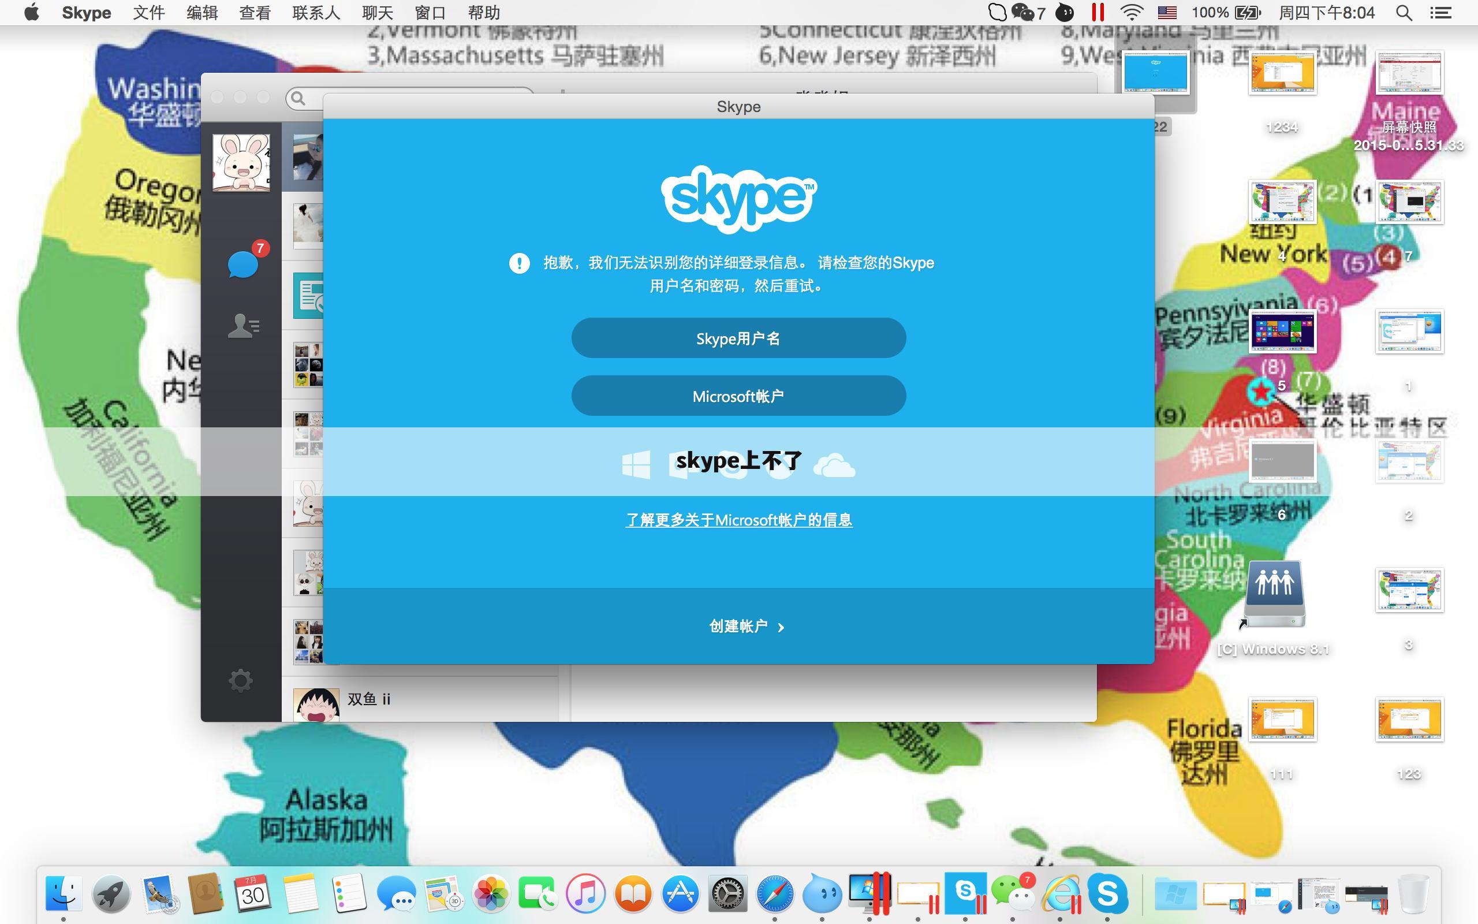Open Trash in the Dock
Screen dimensions: 1478x924
point(1413,893)
